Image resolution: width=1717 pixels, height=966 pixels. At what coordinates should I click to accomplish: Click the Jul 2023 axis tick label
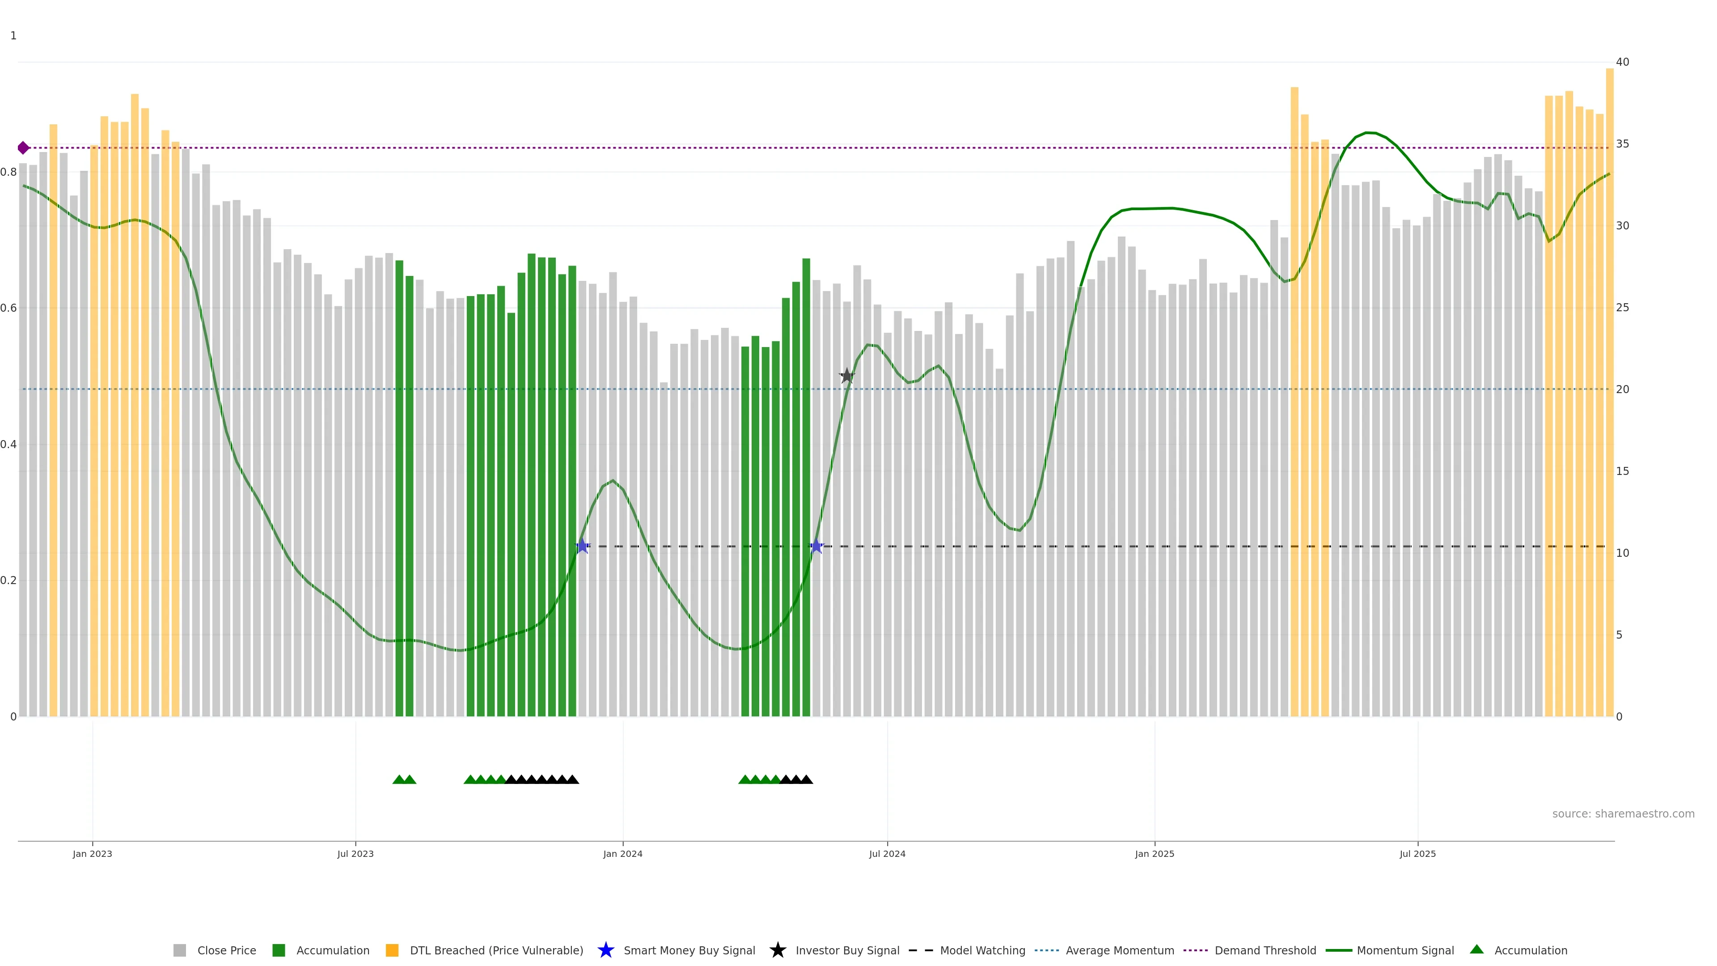[355, 853]
